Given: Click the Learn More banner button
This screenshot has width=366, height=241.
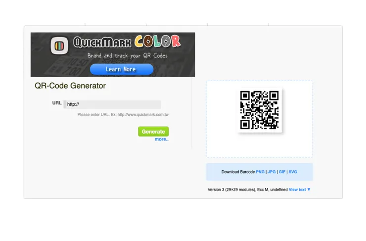Looking at the screenshot, I should click(122, 69).
